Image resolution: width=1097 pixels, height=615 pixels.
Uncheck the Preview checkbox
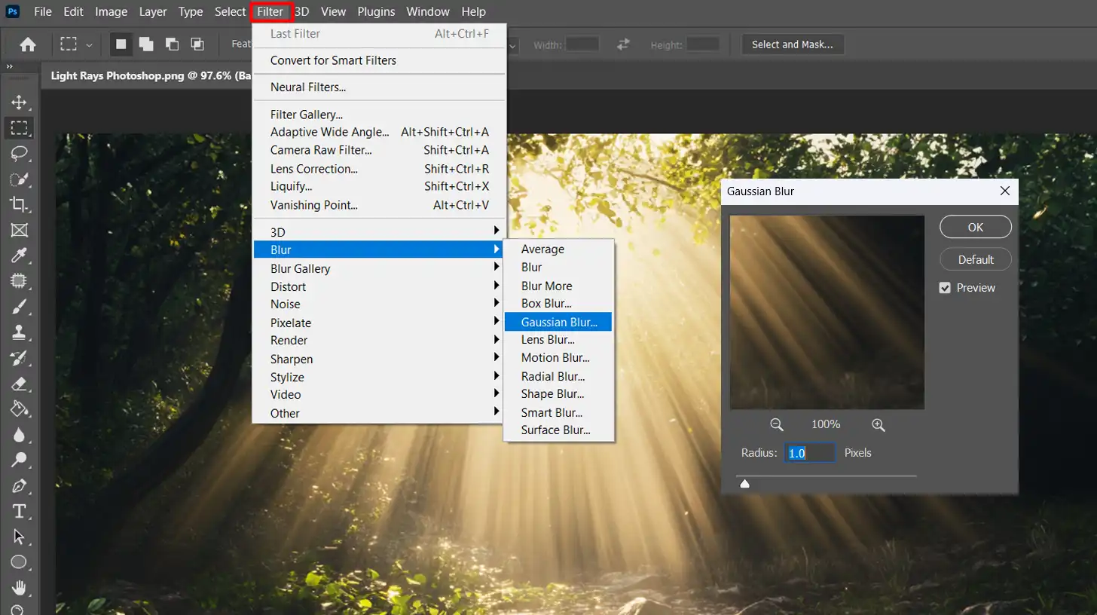coord(945,288)
